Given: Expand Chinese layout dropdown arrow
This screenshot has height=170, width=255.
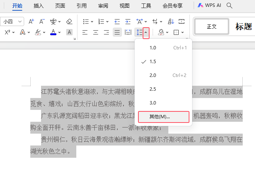Looking at the screenshot, I should (x=146, y=21).
